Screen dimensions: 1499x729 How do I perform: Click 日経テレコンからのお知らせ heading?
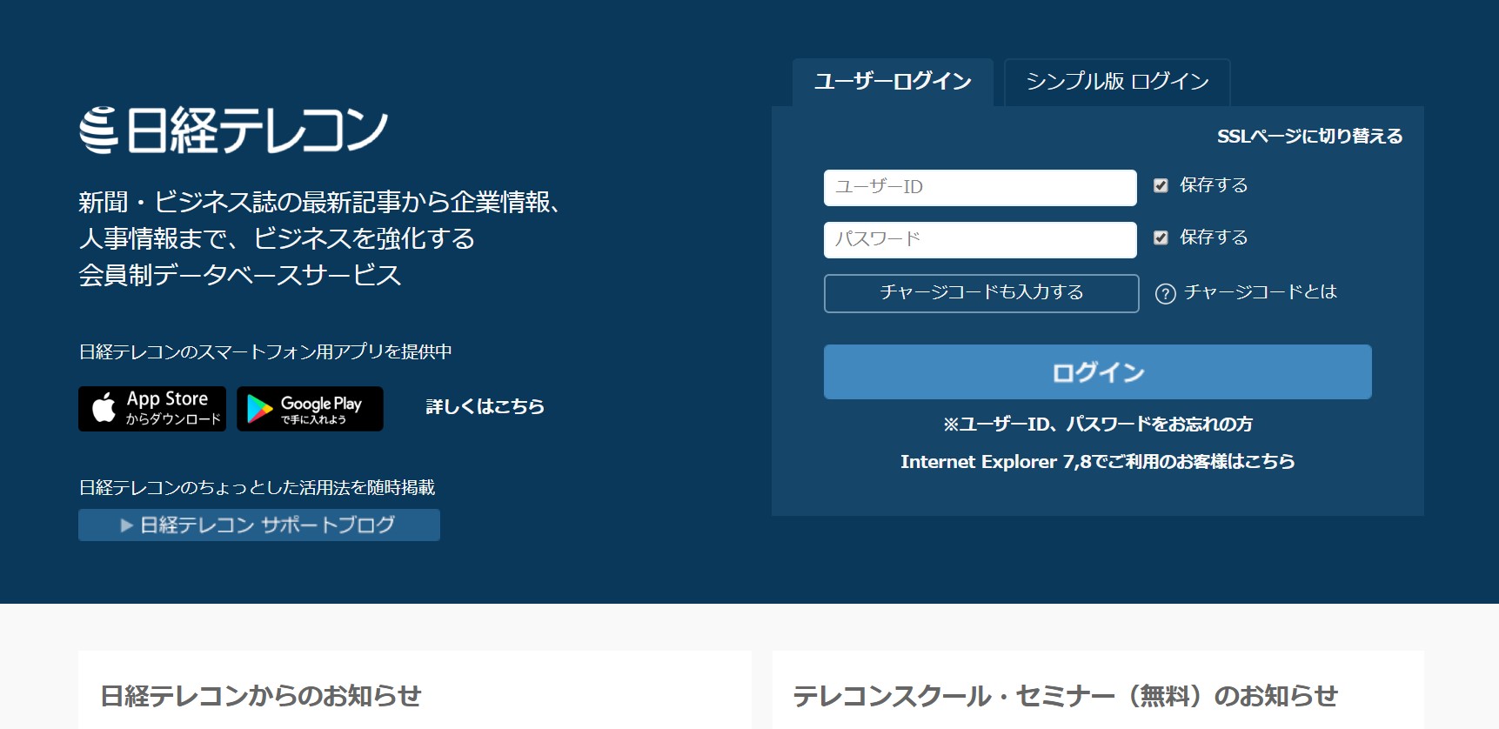point(261,696)
